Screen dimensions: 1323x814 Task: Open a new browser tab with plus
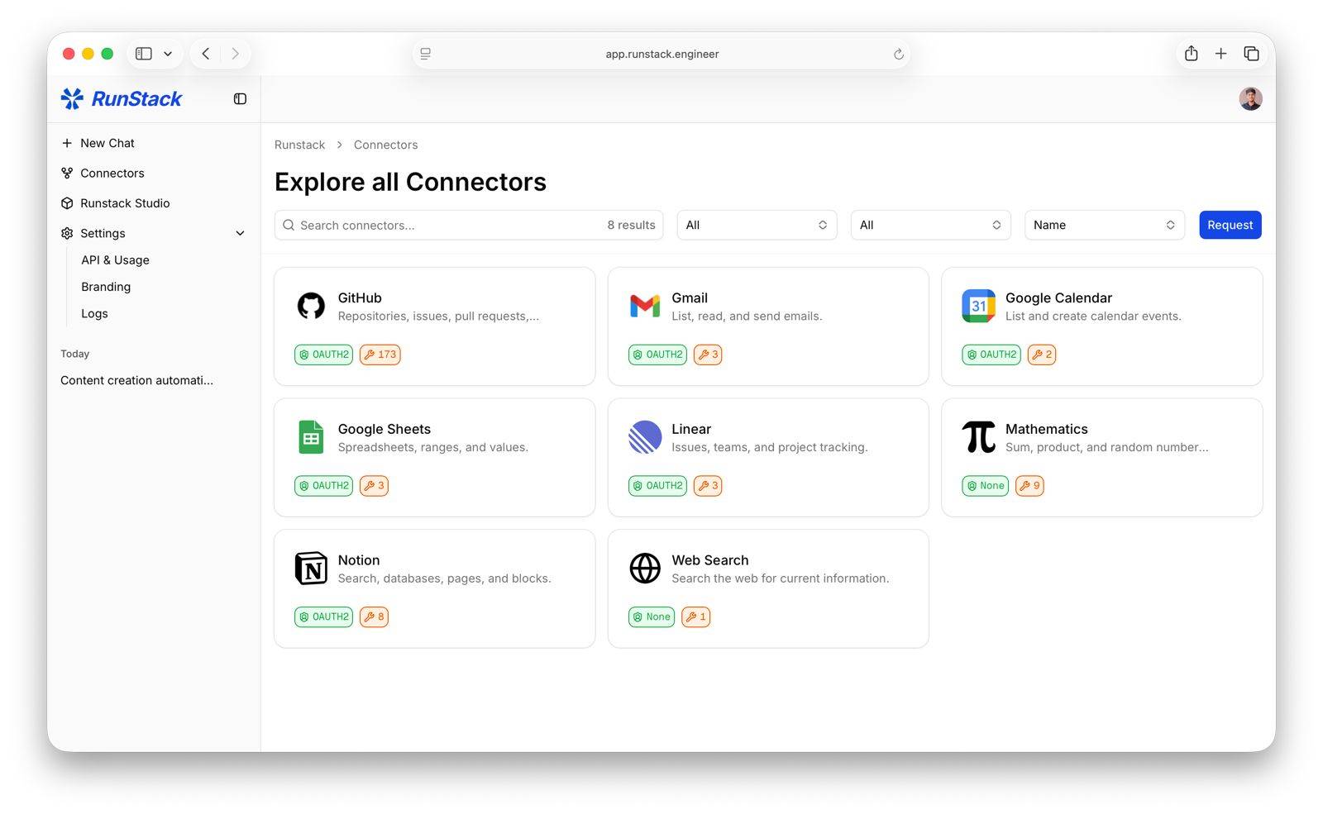(x=1220, y=54)
